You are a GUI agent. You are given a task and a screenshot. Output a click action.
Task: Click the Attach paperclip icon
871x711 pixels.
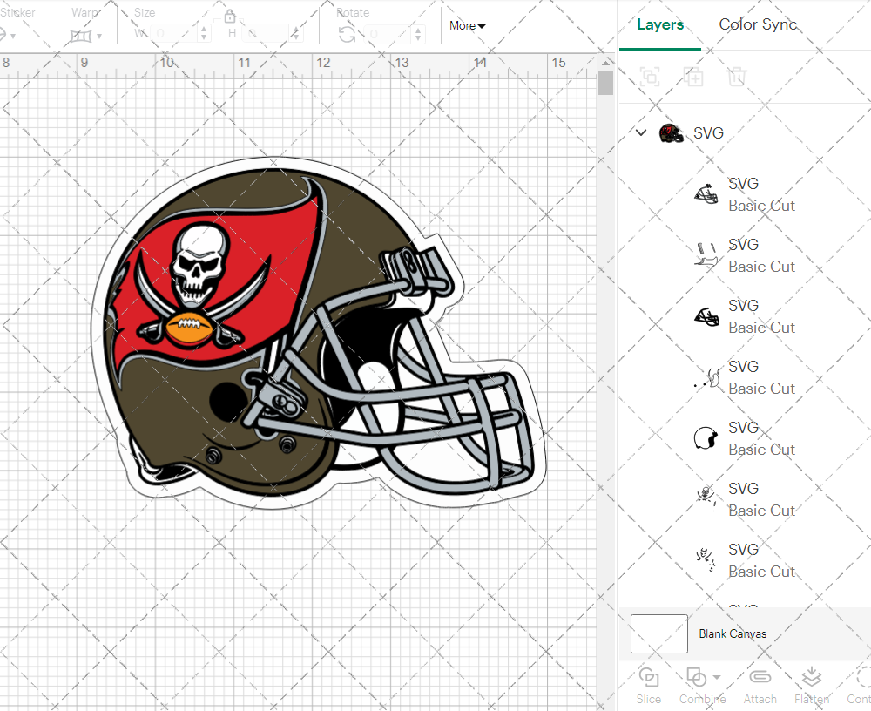point(760,678)
